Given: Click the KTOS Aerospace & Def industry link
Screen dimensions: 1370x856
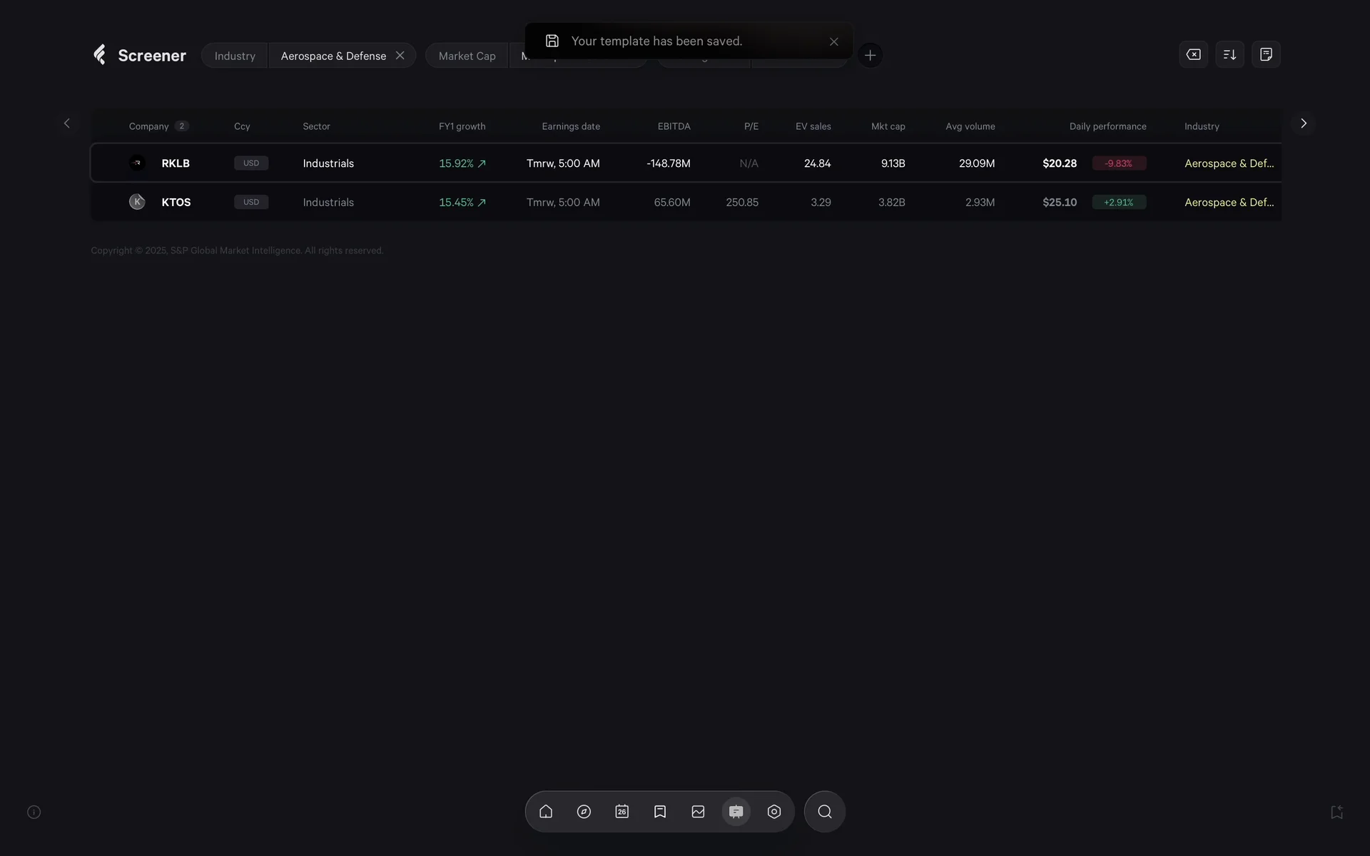Looking at the screenshot, I should 1229,203.
